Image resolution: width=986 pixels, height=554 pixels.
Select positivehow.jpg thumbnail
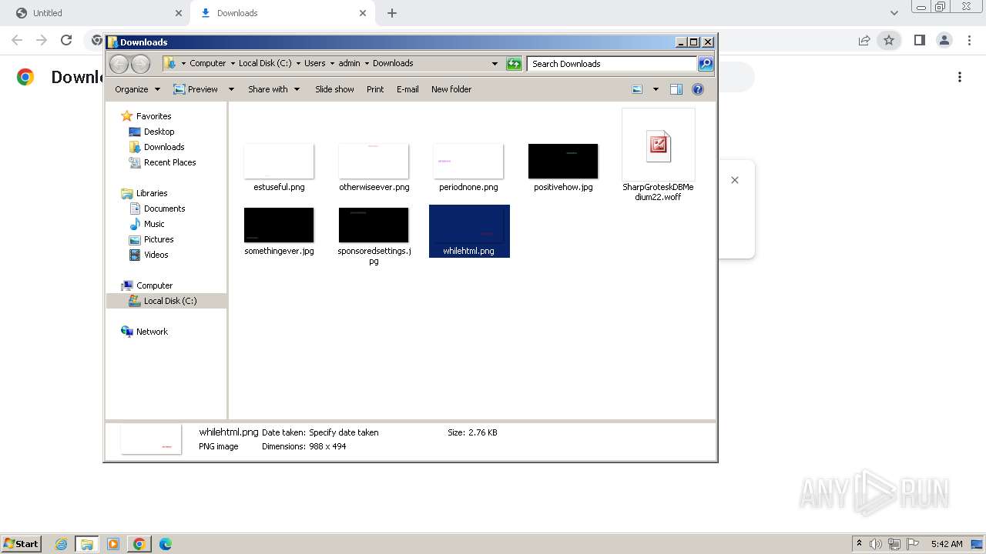[563, 161]
